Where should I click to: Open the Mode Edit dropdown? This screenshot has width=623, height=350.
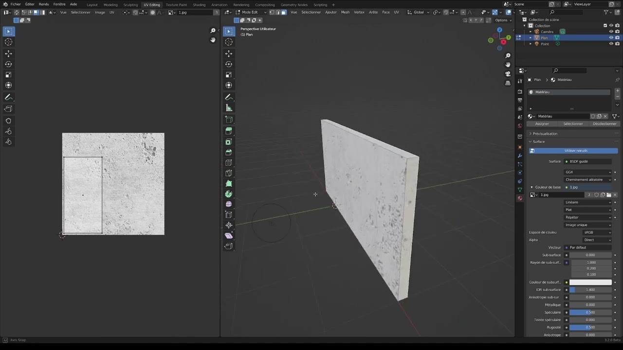251,12
